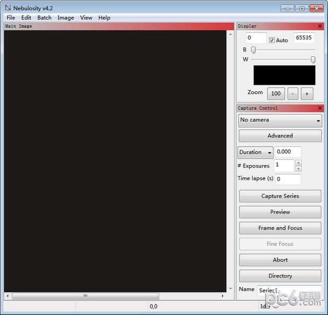Click the Frame and Focus button
The height and width of the screenshot is (315, 328).
(x=280, y=227)
